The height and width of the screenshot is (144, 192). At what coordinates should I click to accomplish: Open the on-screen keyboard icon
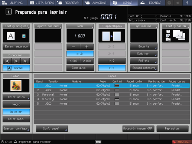point(98,142)
